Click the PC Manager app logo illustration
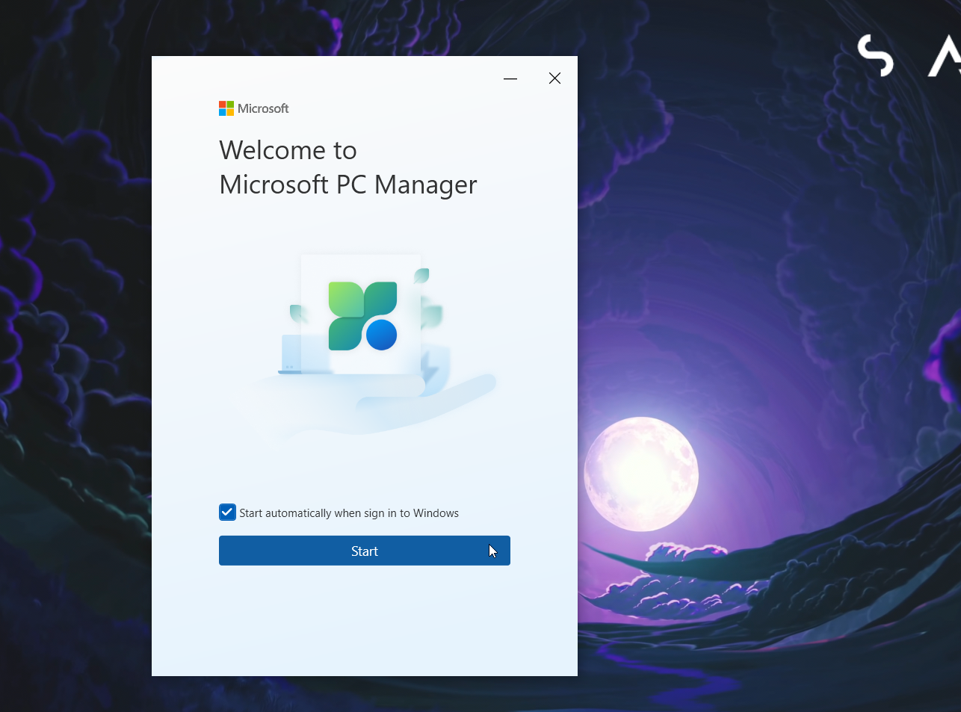 (362, 315)
